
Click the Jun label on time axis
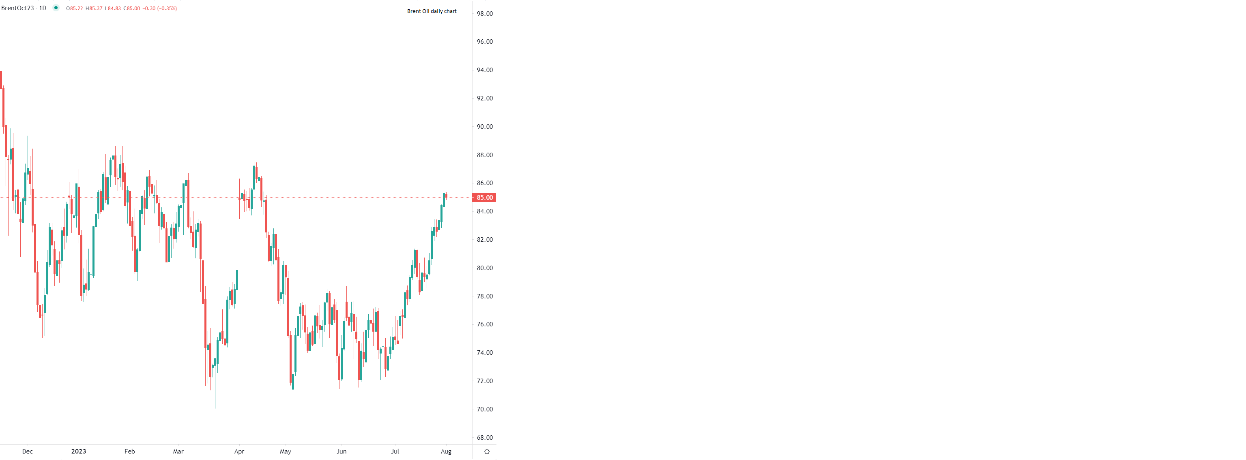[342, 452]
